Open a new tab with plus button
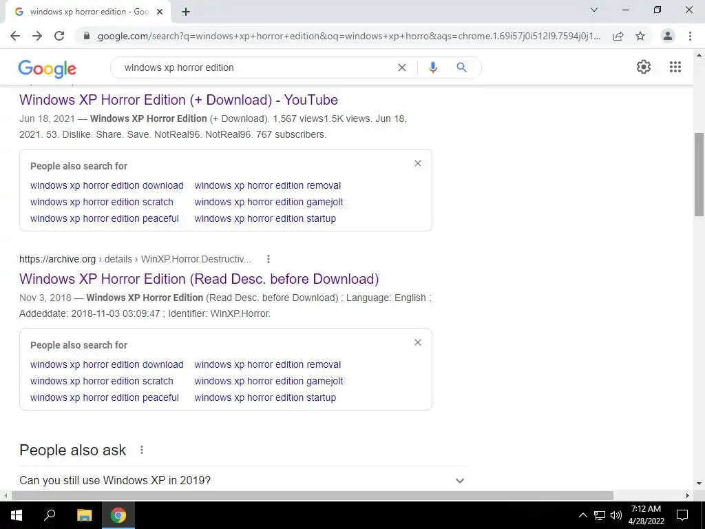The height and width of the screenshot is (529, 705). pos(186,12)
